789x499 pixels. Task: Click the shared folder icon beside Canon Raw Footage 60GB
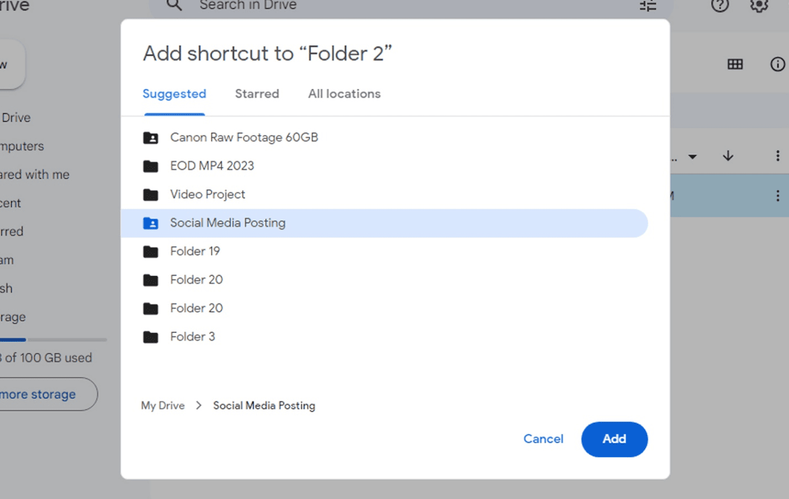coord(151,137)
